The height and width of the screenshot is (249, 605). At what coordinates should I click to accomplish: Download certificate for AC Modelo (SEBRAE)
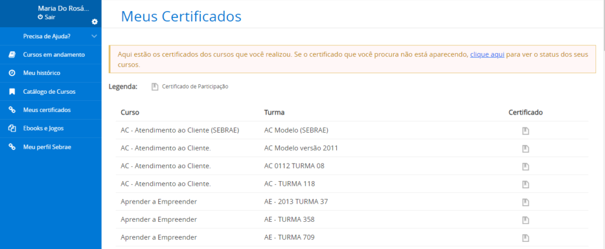click(x=525, y=131)
